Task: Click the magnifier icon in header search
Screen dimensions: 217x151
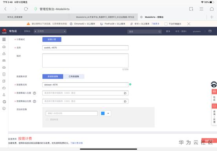Action: tap(159, 32)
